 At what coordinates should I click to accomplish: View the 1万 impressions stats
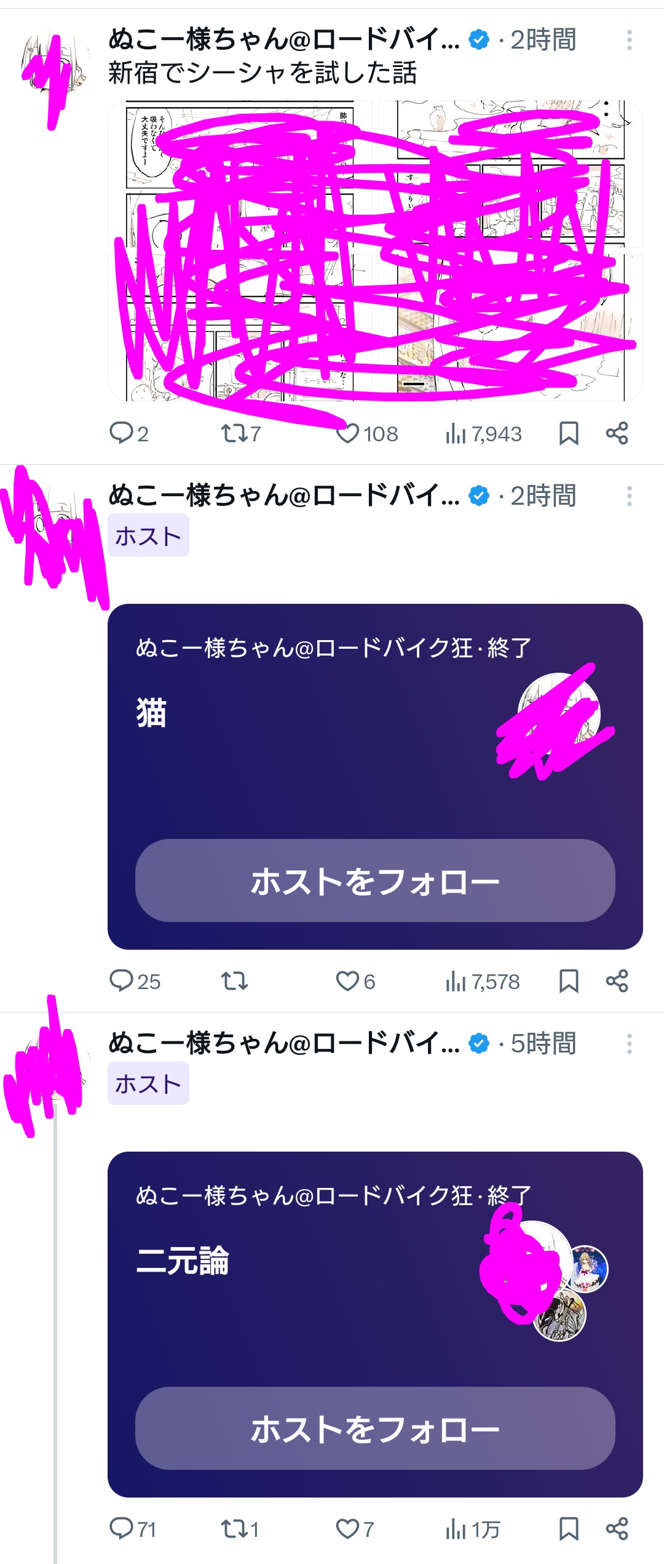click(x=473, y=1530)
